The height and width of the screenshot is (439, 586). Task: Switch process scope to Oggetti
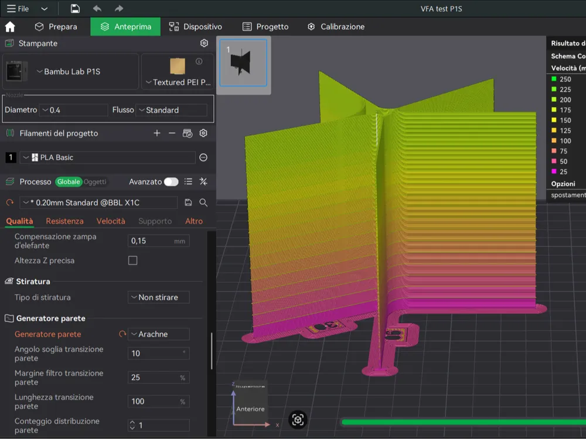point(95,182)
